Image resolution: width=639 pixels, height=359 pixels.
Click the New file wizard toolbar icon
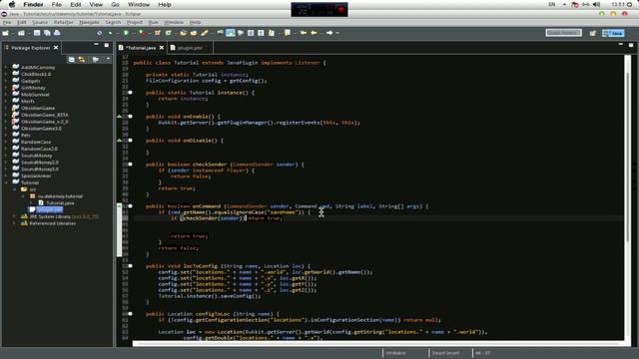(x=6, y=33)
